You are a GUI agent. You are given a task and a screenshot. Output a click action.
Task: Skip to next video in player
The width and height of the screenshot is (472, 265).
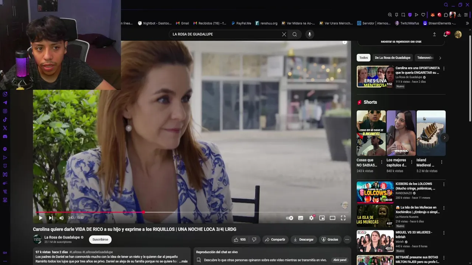point(51,218)
